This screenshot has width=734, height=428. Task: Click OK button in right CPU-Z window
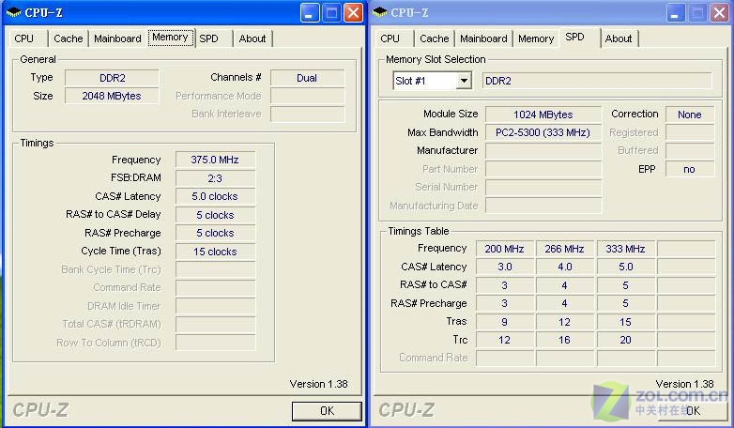693,411
